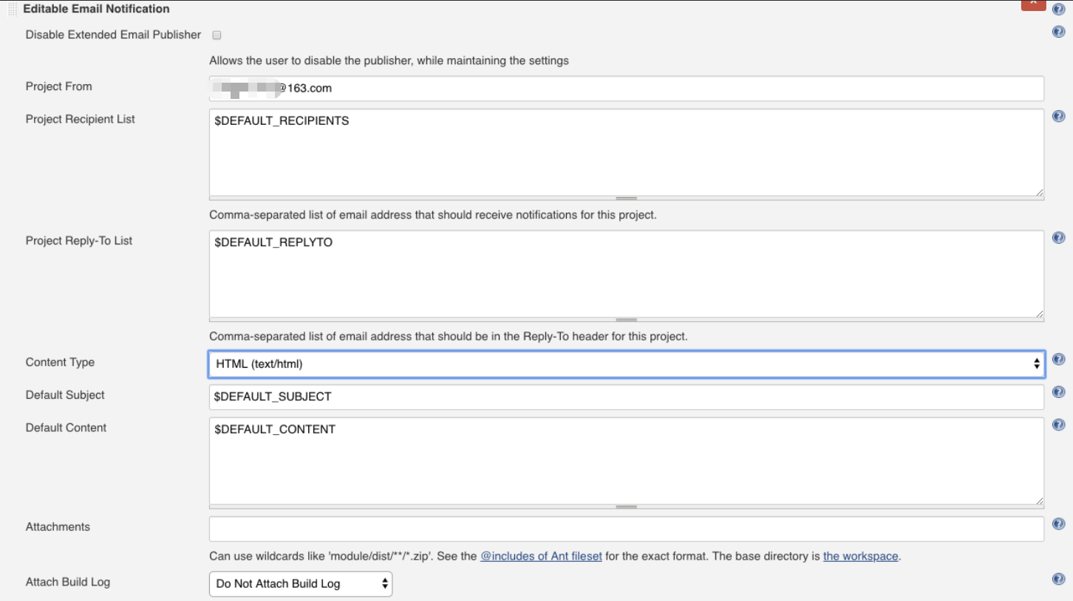Click help icon for Project Recipient List
This screenshot has width=1073, height=601.
point(1058,117)
